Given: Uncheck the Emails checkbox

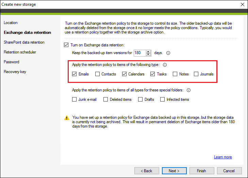Looking at the screenshot, I should 75,74.
